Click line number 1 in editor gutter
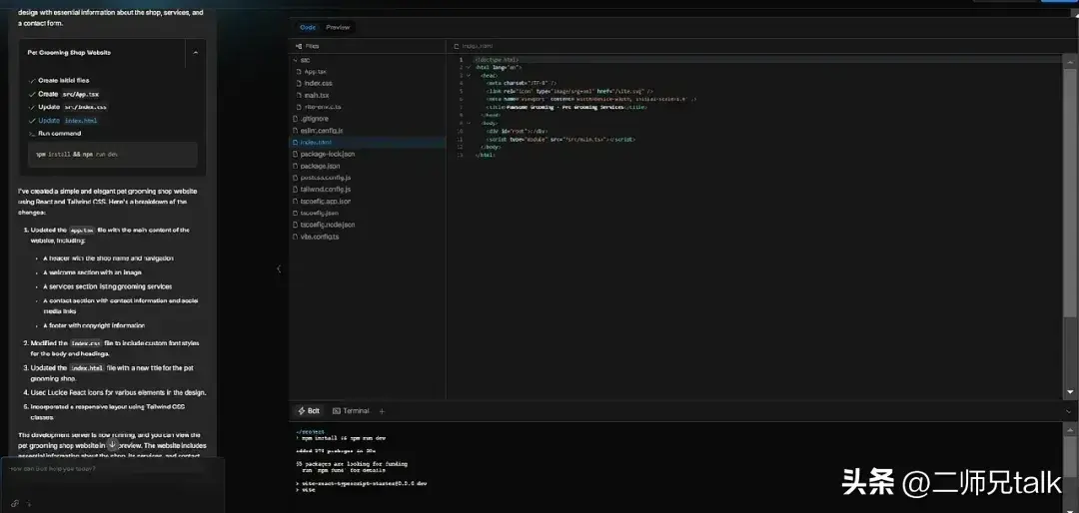The height and width of the screenshot is (513, 1079). [x=460, y=60]
